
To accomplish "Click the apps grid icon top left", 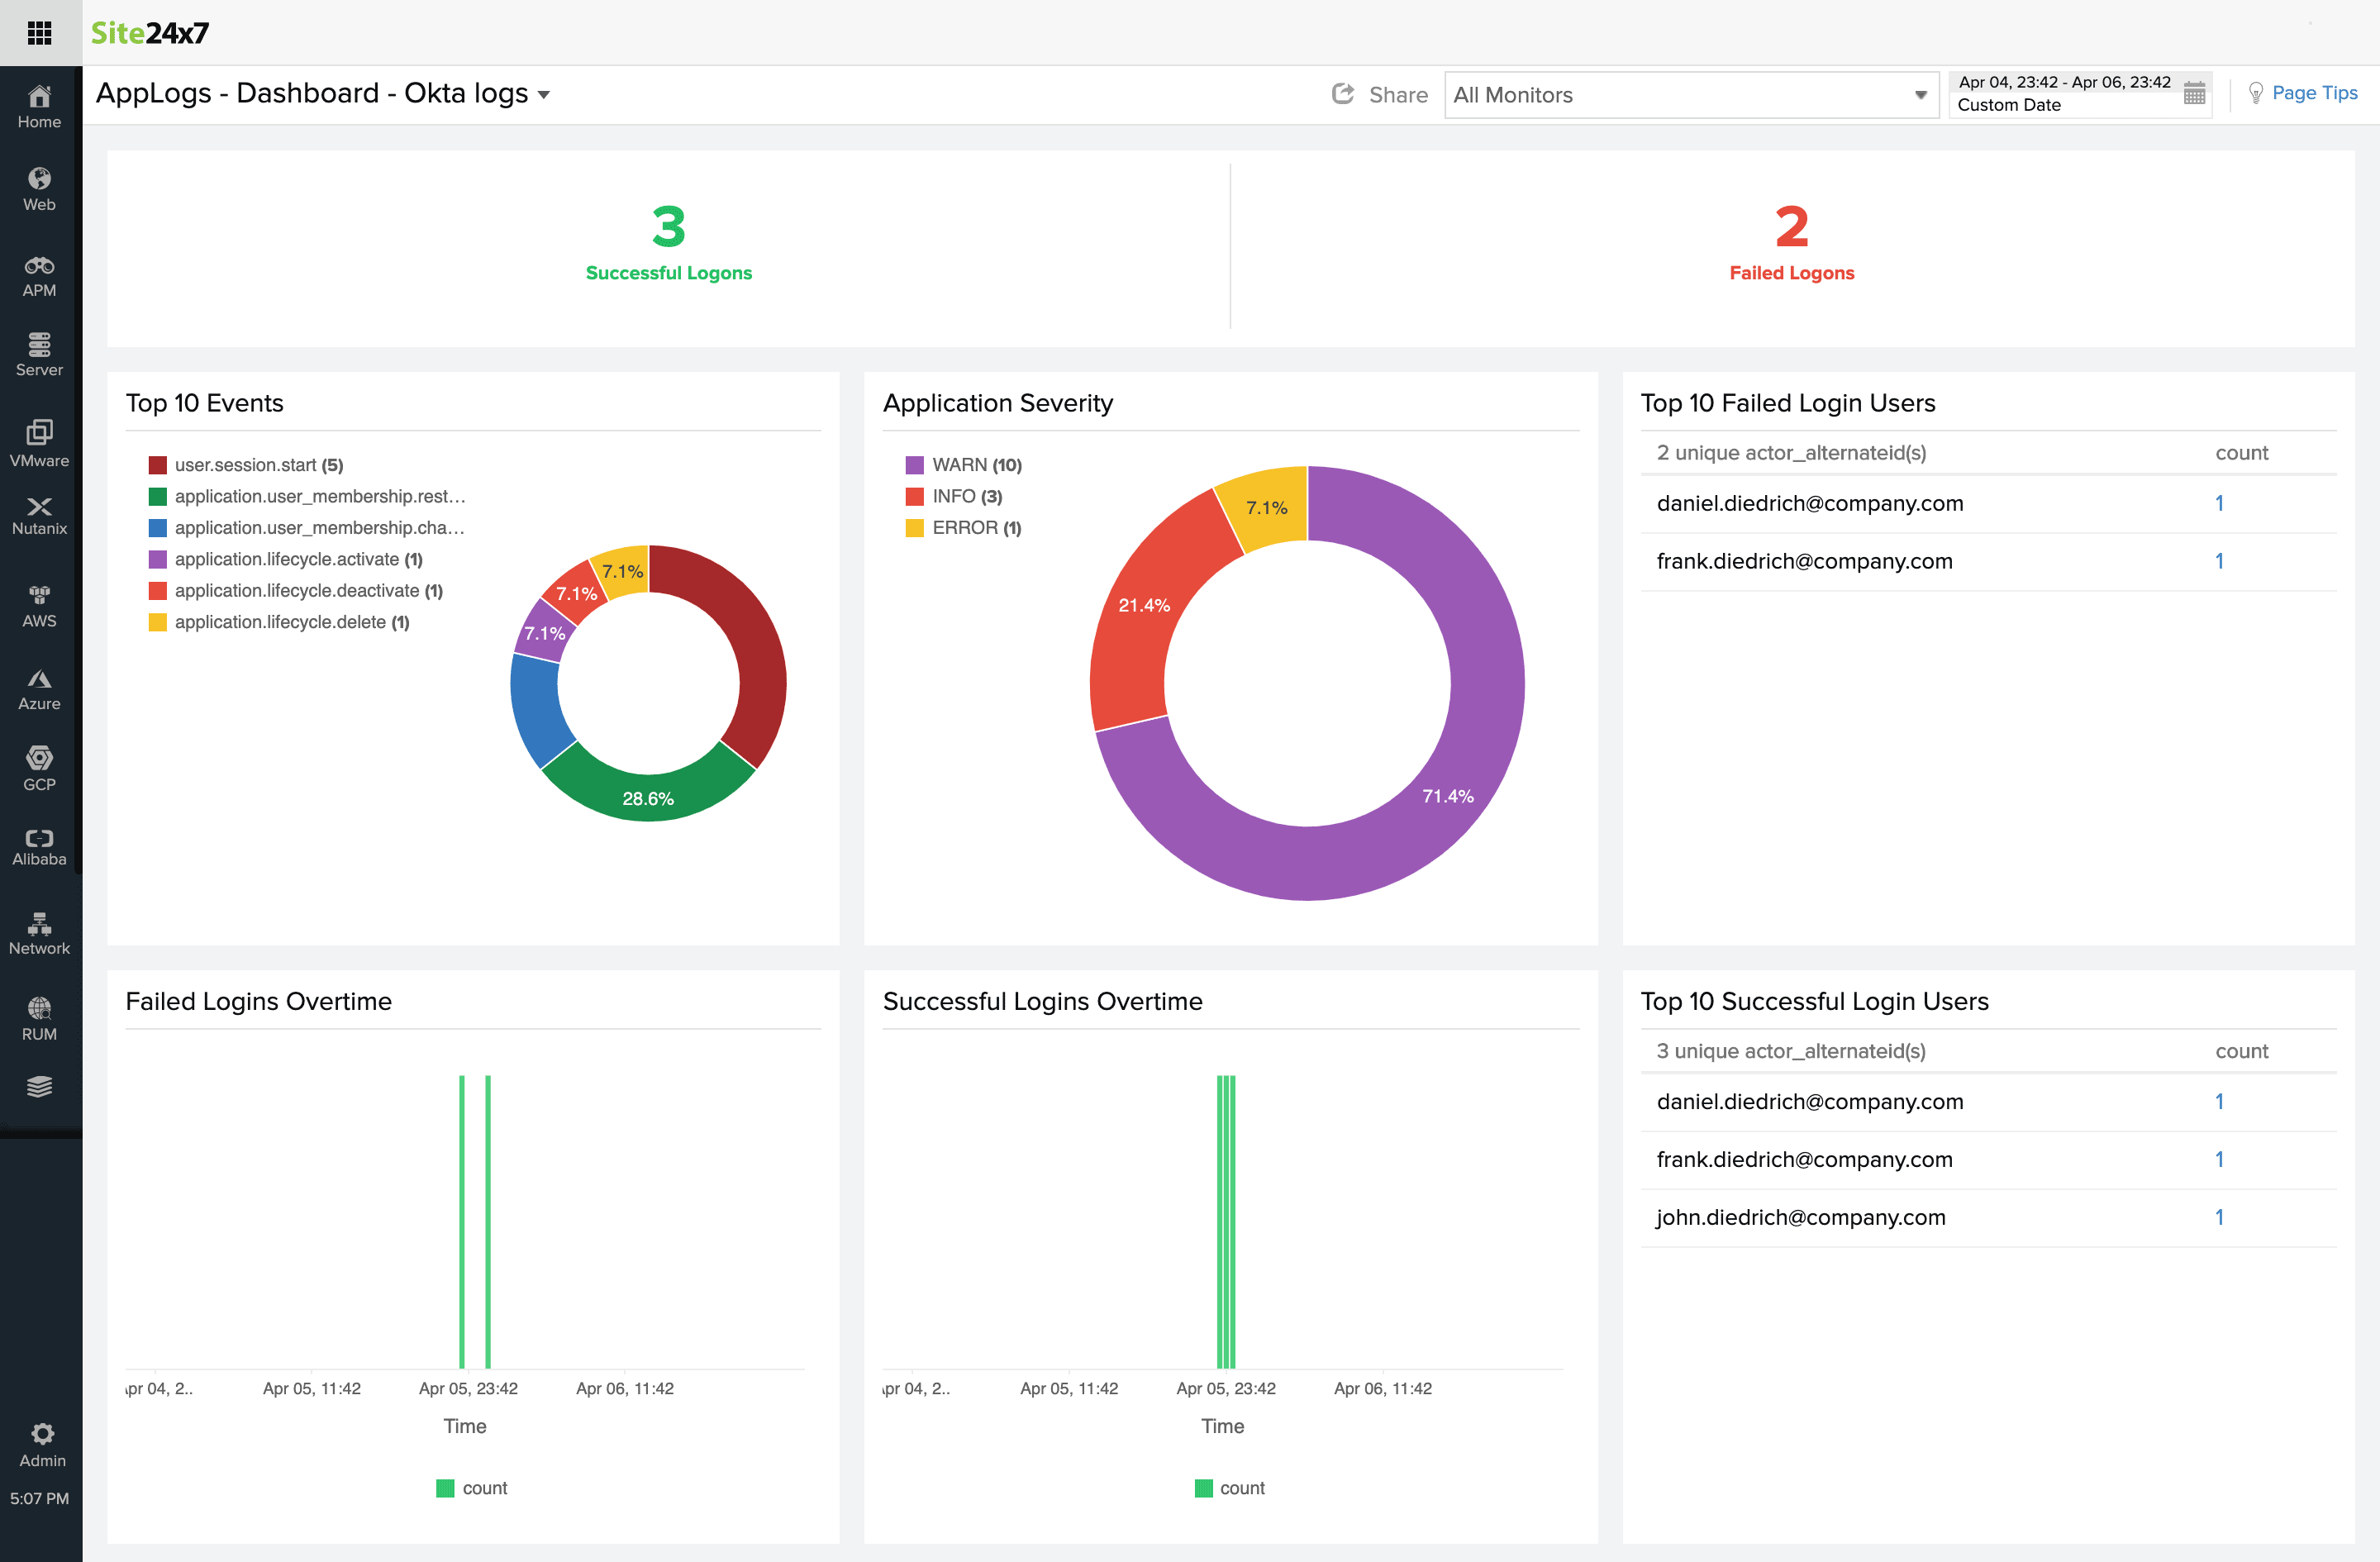I will point(40,32).
